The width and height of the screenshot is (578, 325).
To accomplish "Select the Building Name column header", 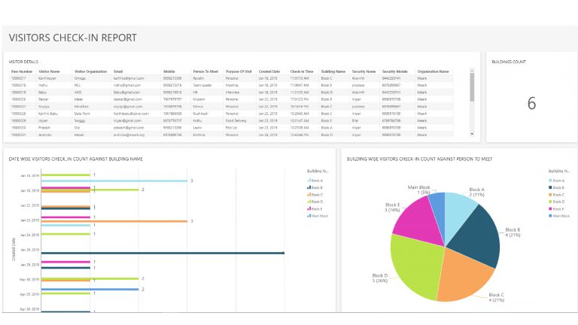I will 333,71.
